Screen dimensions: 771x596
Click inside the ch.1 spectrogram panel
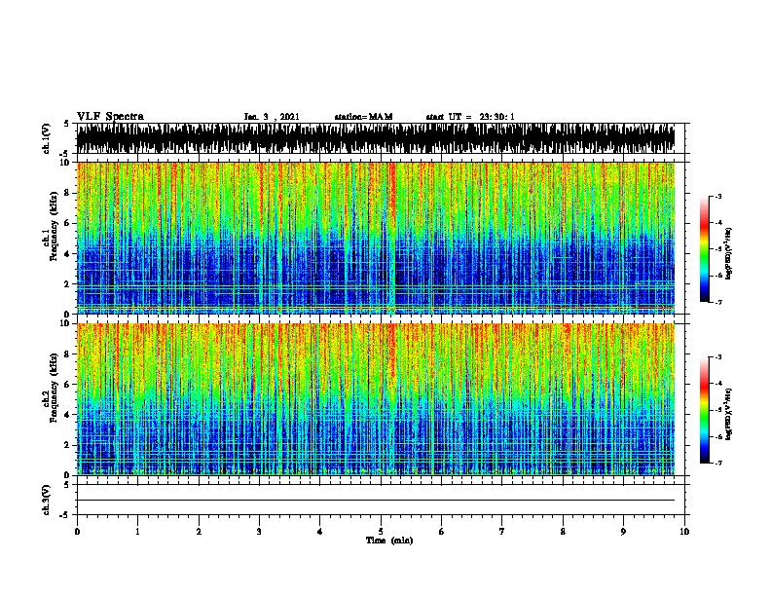(x=376, y=238)
